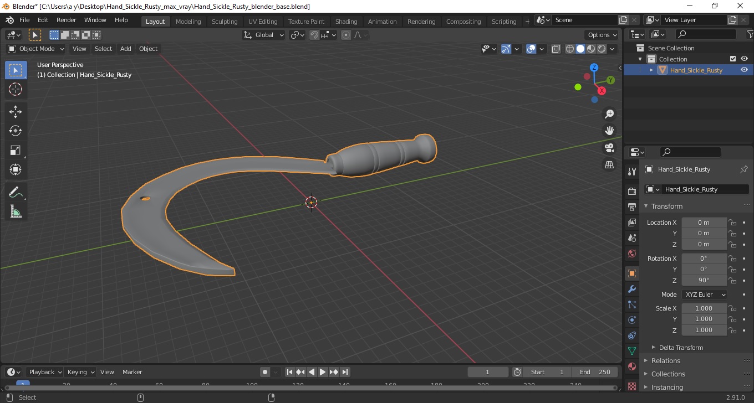The image size is (754, 403).
Task: Activate the Scale tool
Action: 16,151
